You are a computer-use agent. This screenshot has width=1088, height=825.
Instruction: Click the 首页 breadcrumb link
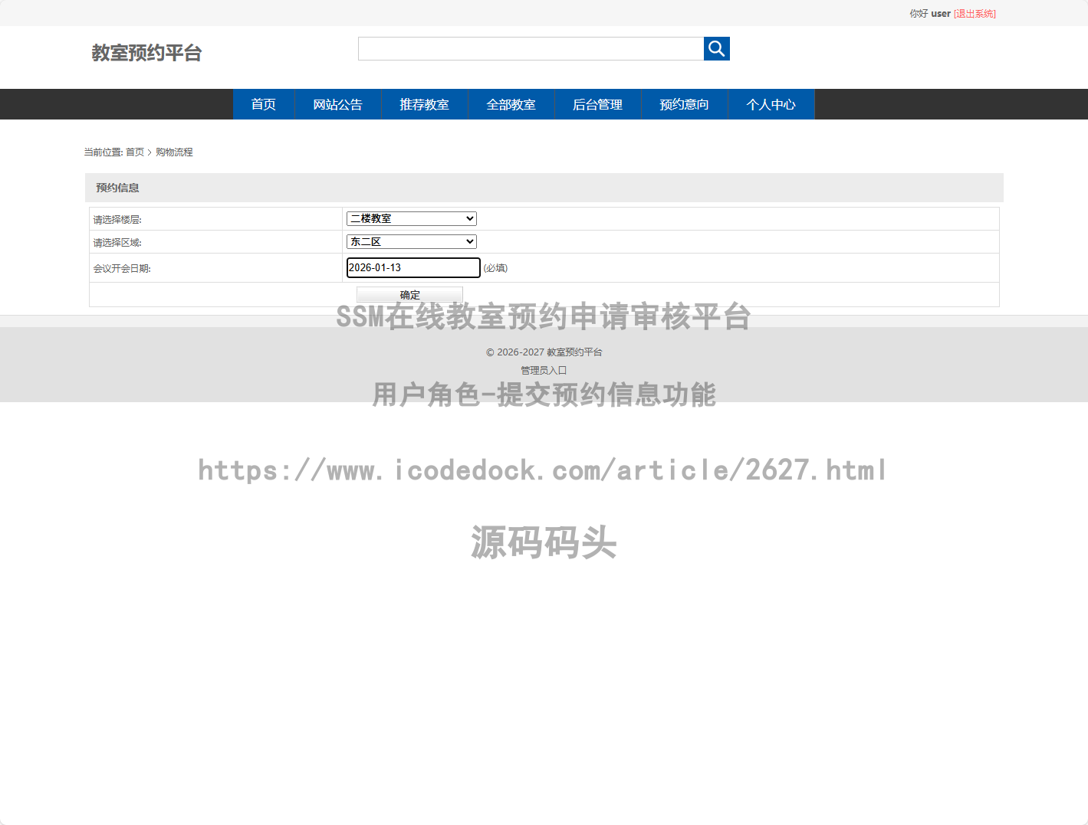[x=136, y=152]
